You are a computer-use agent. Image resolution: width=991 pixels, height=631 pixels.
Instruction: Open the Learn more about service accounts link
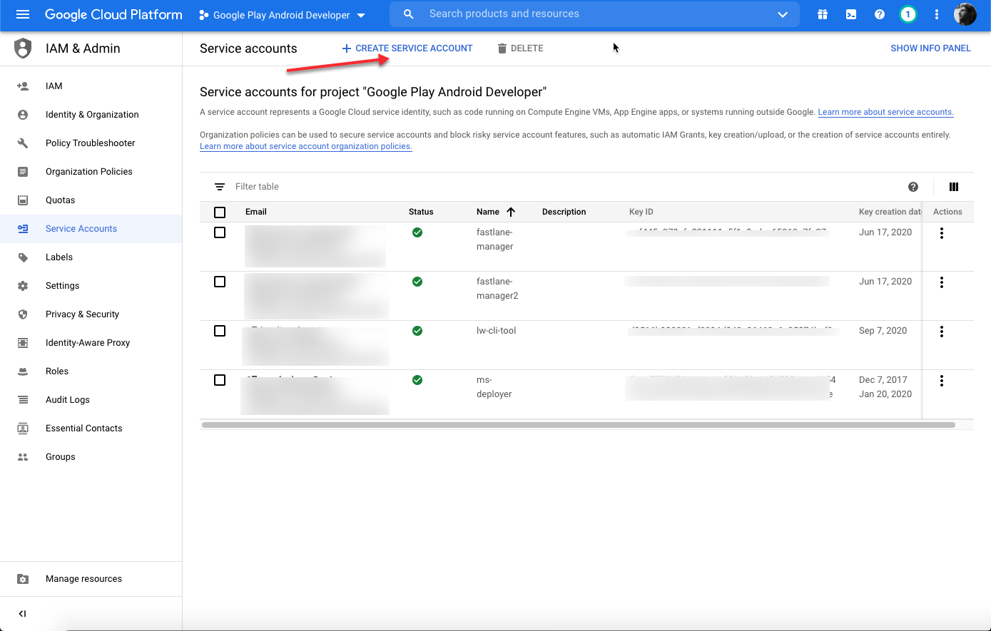[885, 112]
